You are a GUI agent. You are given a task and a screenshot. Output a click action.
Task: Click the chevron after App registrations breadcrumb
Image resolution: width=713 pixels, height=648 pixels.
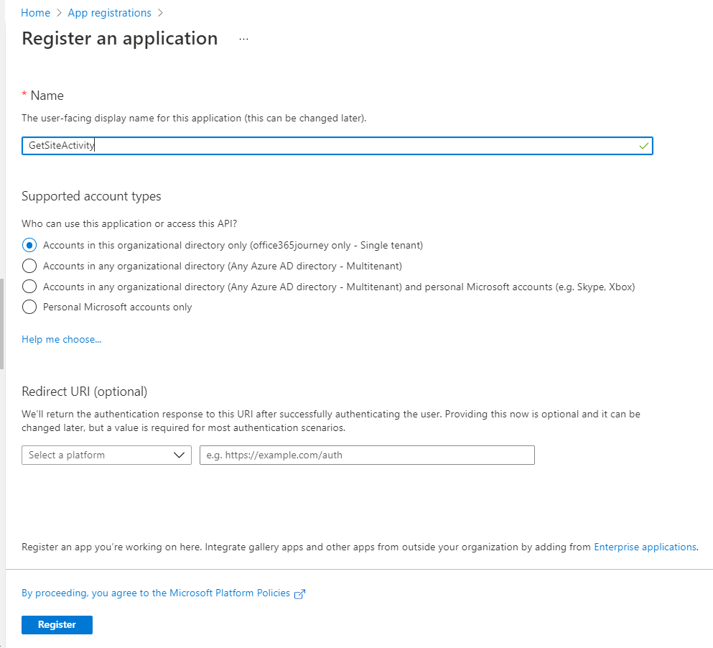pyautogui.click(x=160, y=13)
